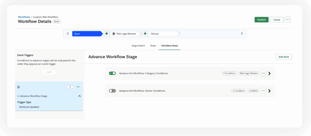Select the Closed stage in path
The width and height of the screenshot is (311, 136).
163,34
